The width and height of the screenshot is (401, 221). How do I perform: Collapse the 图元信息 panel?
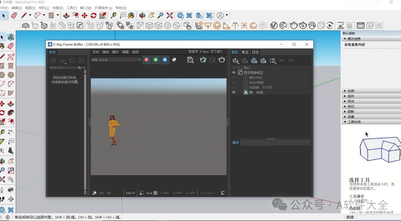[x=345, y=39]
